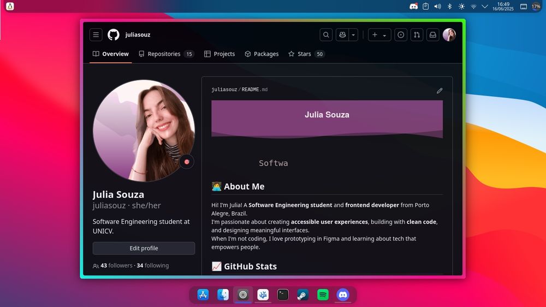Open the notifications inbox icon
Viewport: 546px width, 307px height.
pyautogui.click(x=433, y=35)
